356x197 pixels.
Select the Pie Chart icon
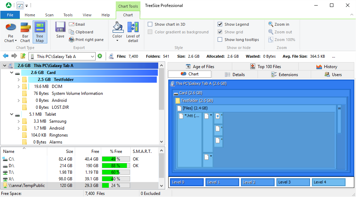[11, 28]
